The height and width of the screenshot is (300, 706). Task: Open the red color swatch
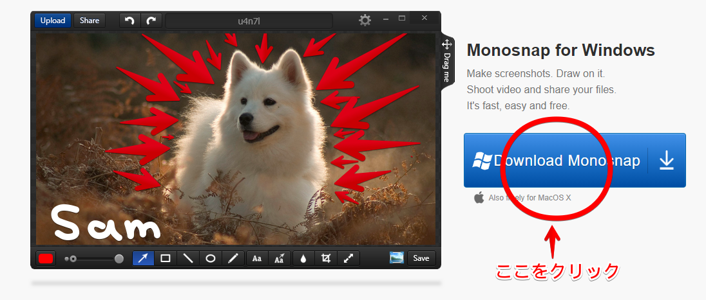[x=46, y=259]
